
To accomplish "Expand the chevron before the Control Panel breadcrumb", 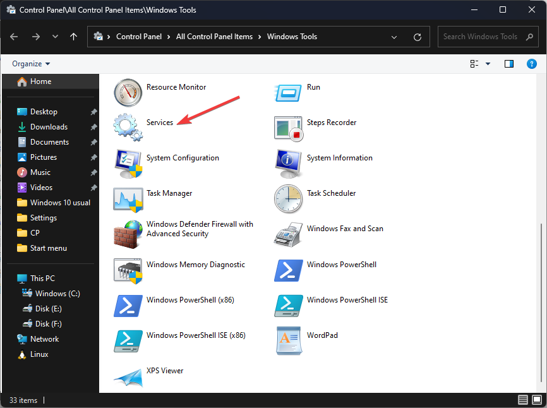I will [109, 37].
